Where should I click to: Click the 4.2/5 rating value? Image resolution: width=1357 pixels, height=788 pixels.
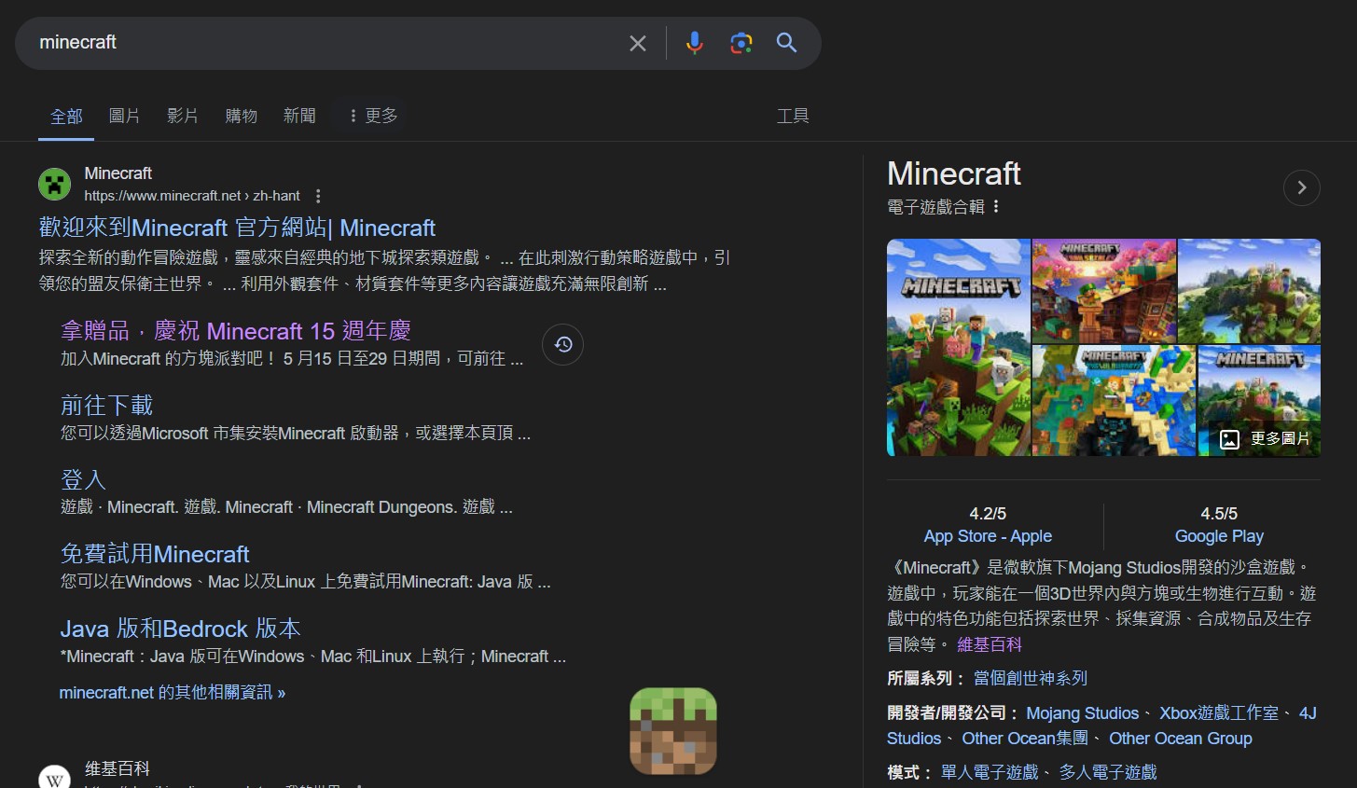988,514
